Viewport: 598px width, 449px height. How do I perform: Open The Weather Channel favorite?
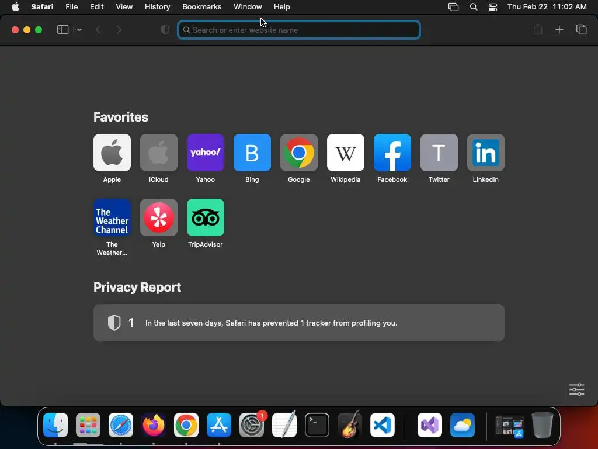pyautogui.click(x=112, y=217)
